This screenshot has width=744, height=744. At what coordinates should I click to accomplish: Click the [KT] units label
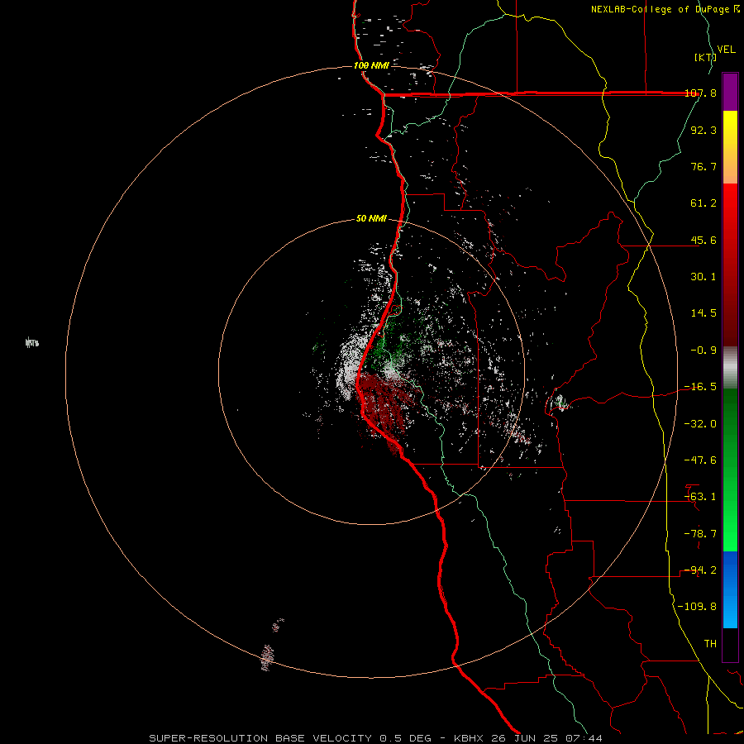tap(705, 57)
